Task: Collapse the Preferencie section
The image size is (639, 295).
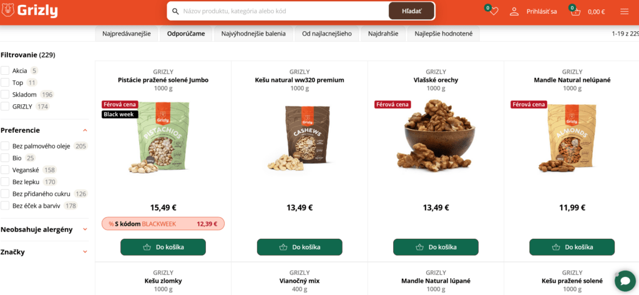Action: click(x=85, y=130)
